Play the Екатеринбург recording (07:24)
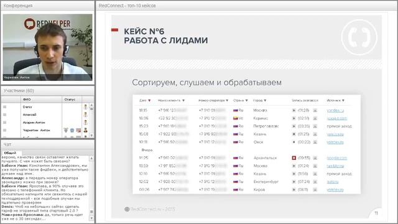 [294, 182]
